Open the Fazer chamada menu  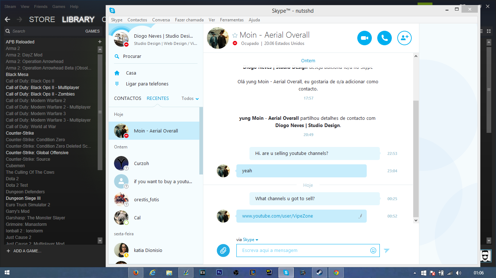189,20
